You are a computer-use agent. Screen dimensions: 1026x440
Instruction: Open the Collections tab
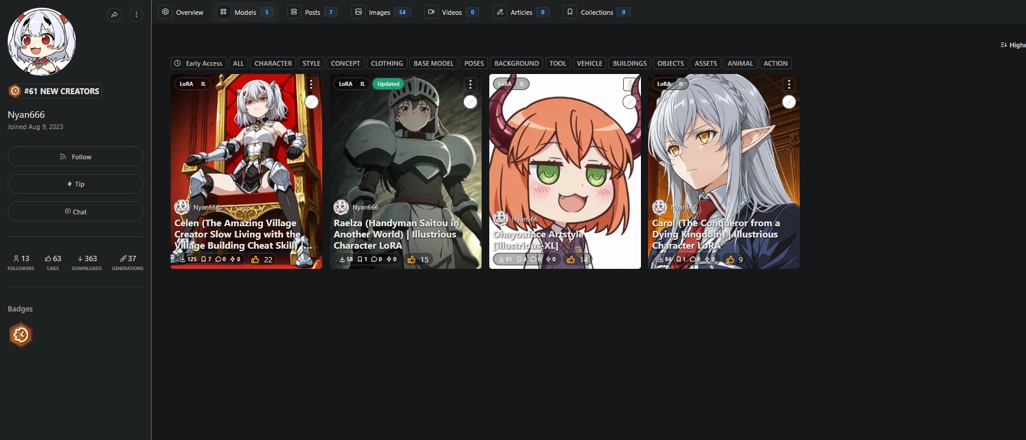point(596,12)
